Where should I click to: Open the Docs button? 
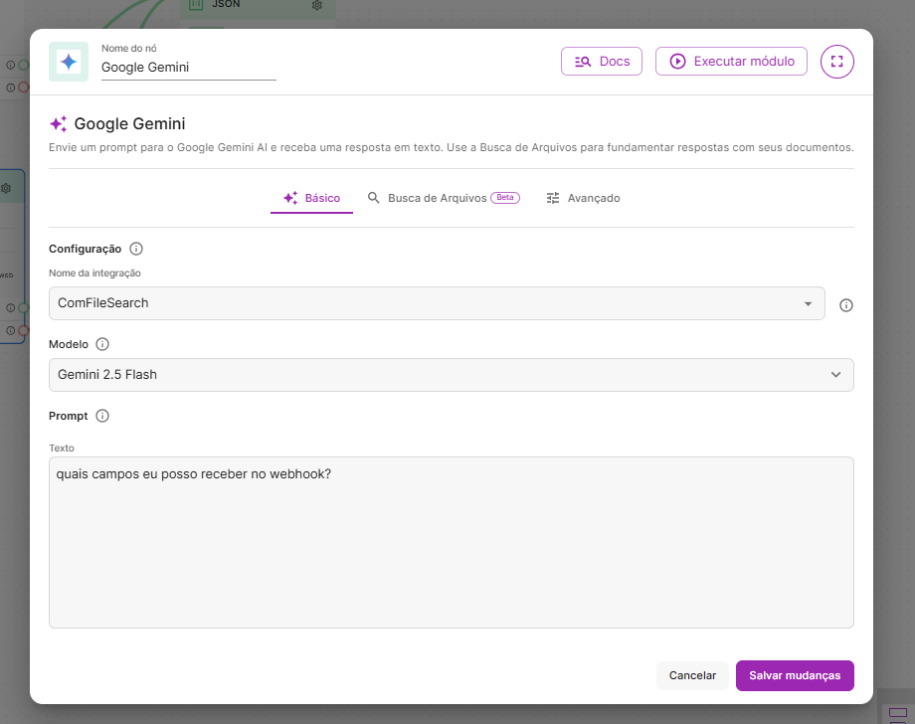[x=602, y=62]
